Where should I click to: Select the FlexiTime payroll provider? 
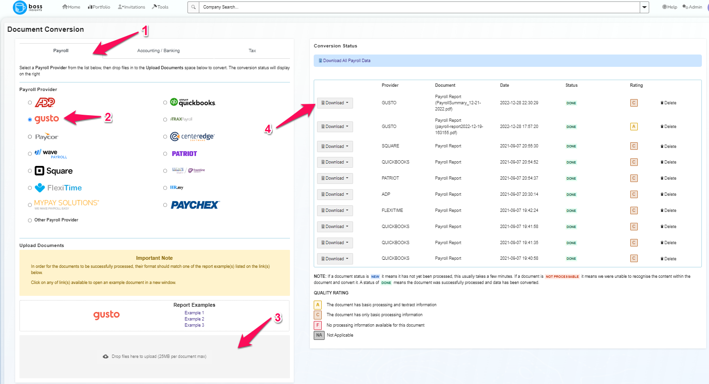pos(30,188)
